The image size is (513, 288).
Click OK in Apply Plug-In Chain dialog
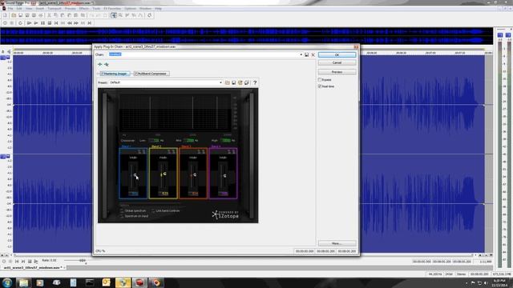point(337,55)
